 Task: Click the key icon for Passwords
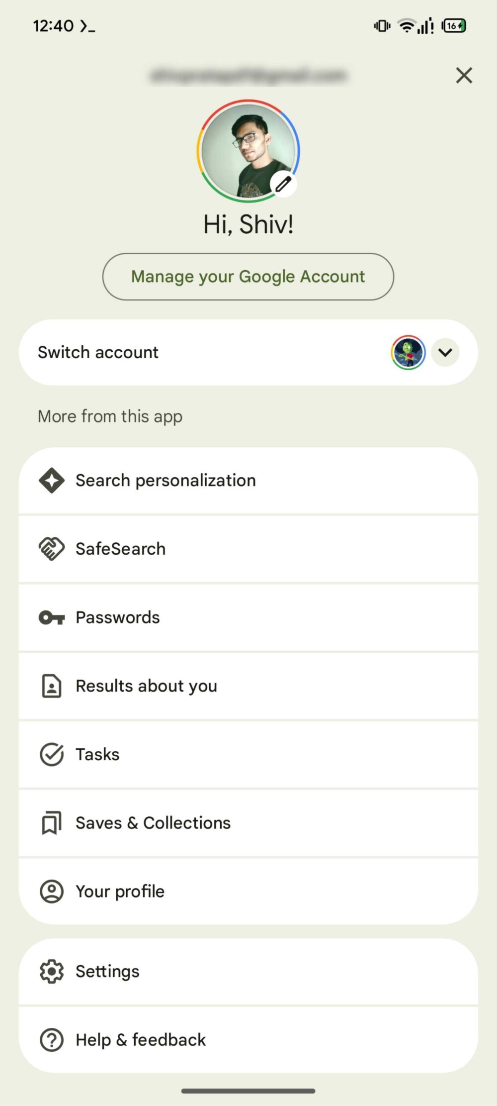pyautogui.click(x=51, y=617)
